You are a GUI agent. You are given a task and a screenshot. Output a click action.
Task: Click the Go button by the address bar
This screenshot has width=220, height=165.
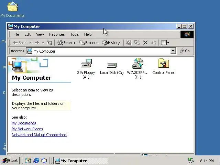(185, 51)
